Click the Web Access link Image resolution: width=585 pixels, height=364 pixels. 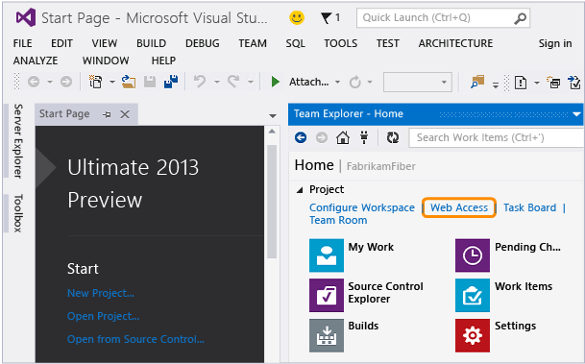[459, 207]
